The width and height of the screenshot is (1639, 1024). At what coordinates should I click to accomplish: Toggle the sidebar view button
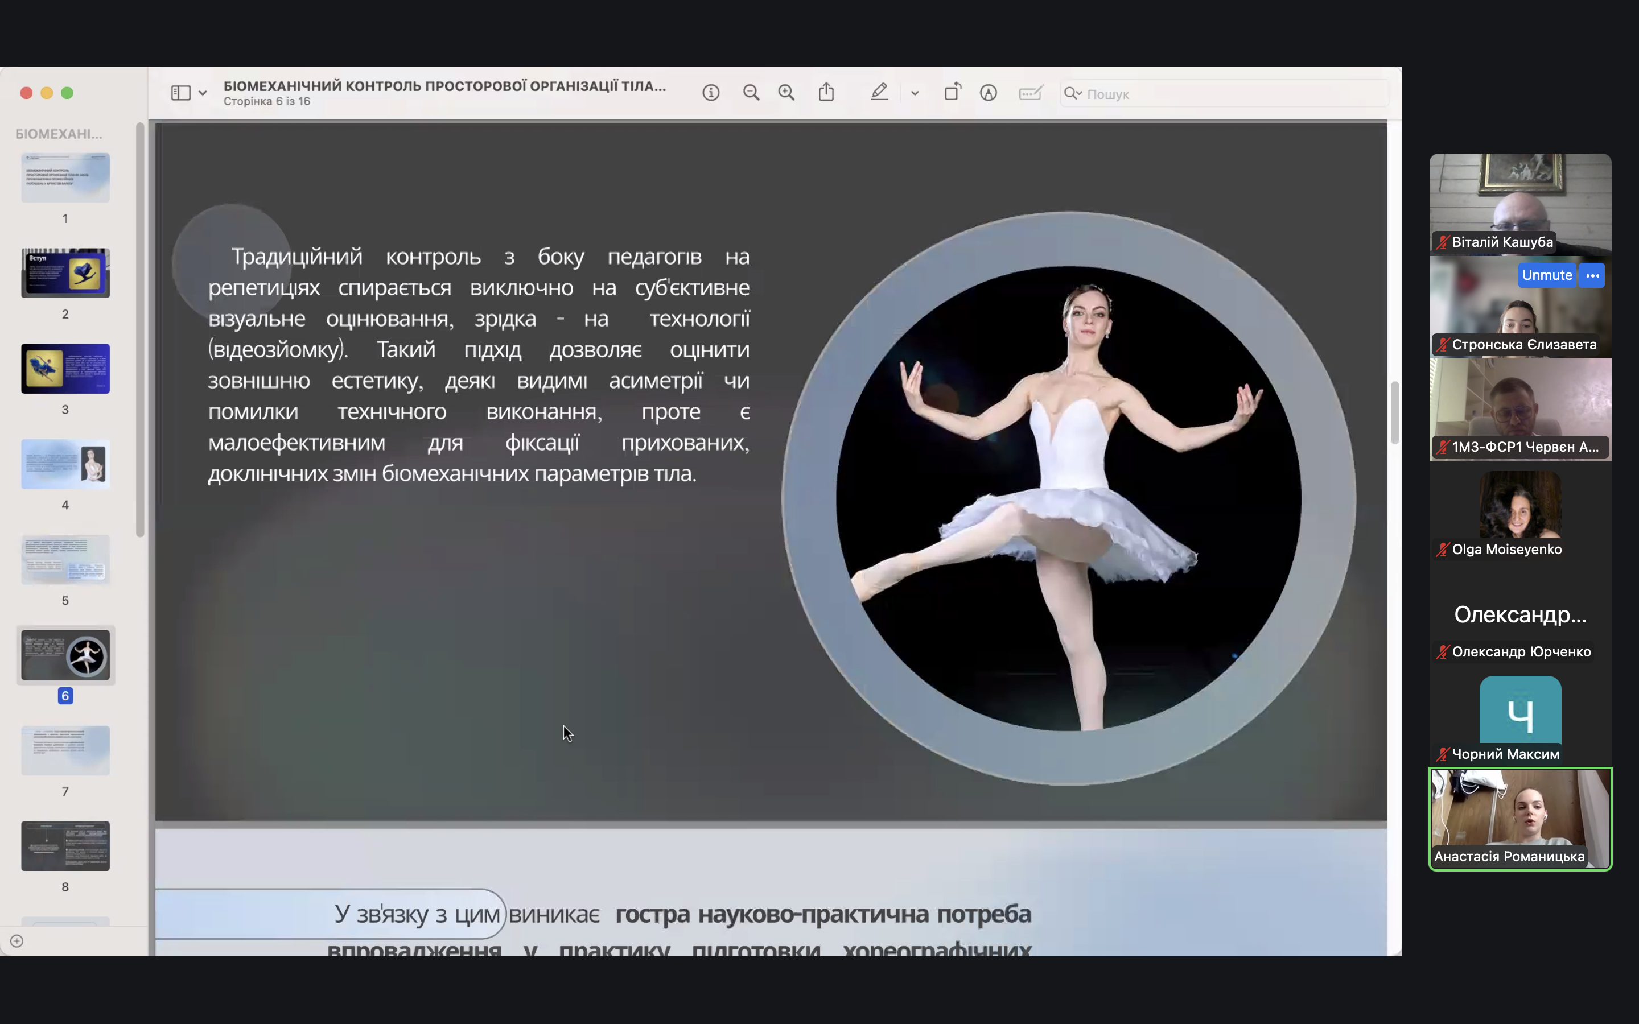point(180,93)
